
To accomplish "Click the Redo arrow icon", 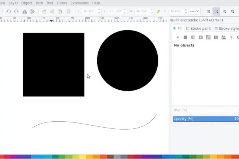I will point(16,12).
